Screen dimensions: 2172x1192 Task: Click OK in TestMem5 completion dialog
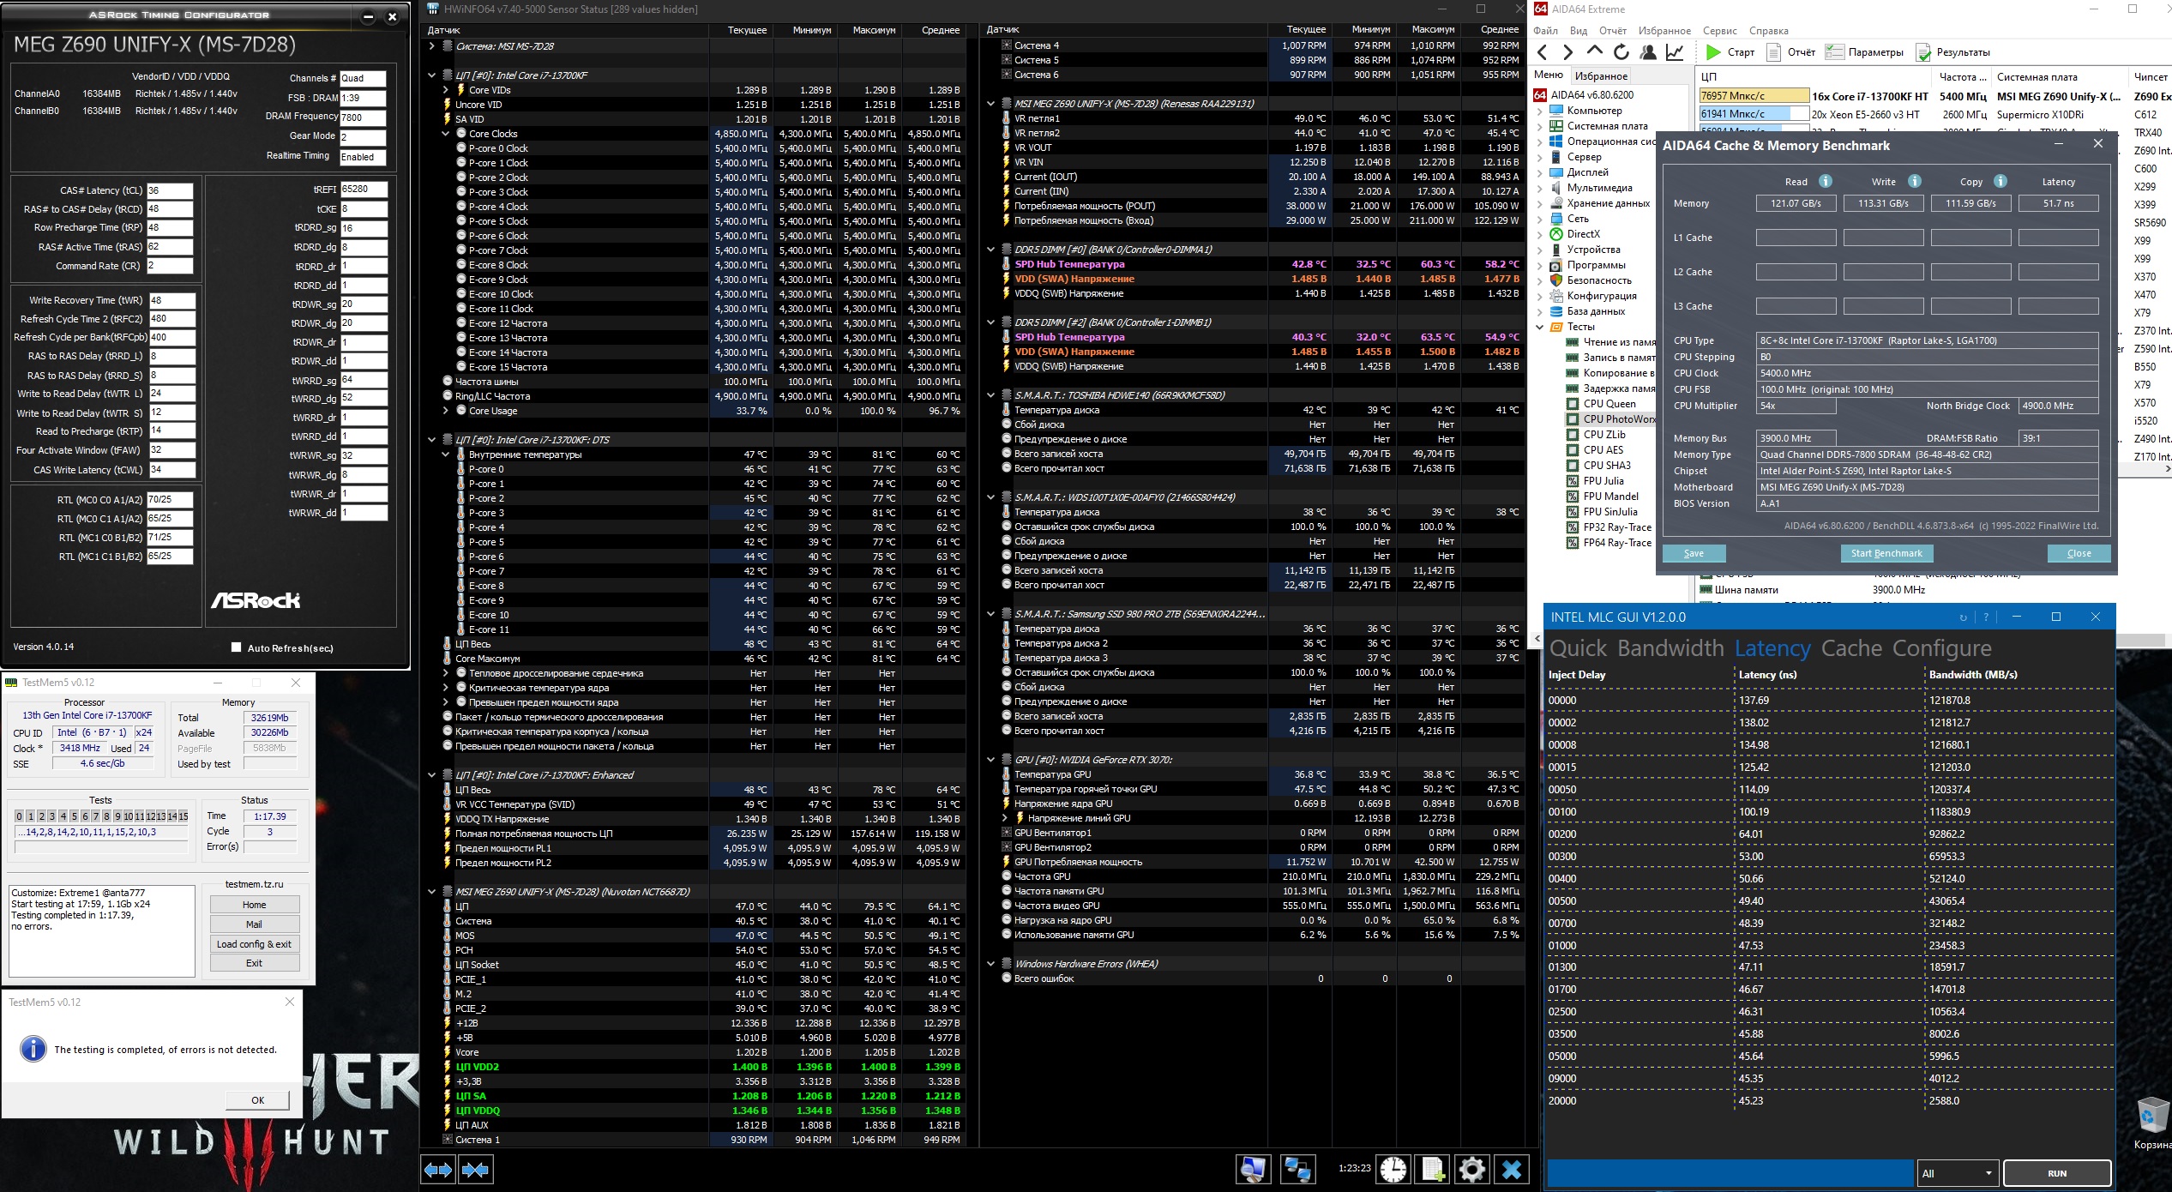pos(257,1100)
